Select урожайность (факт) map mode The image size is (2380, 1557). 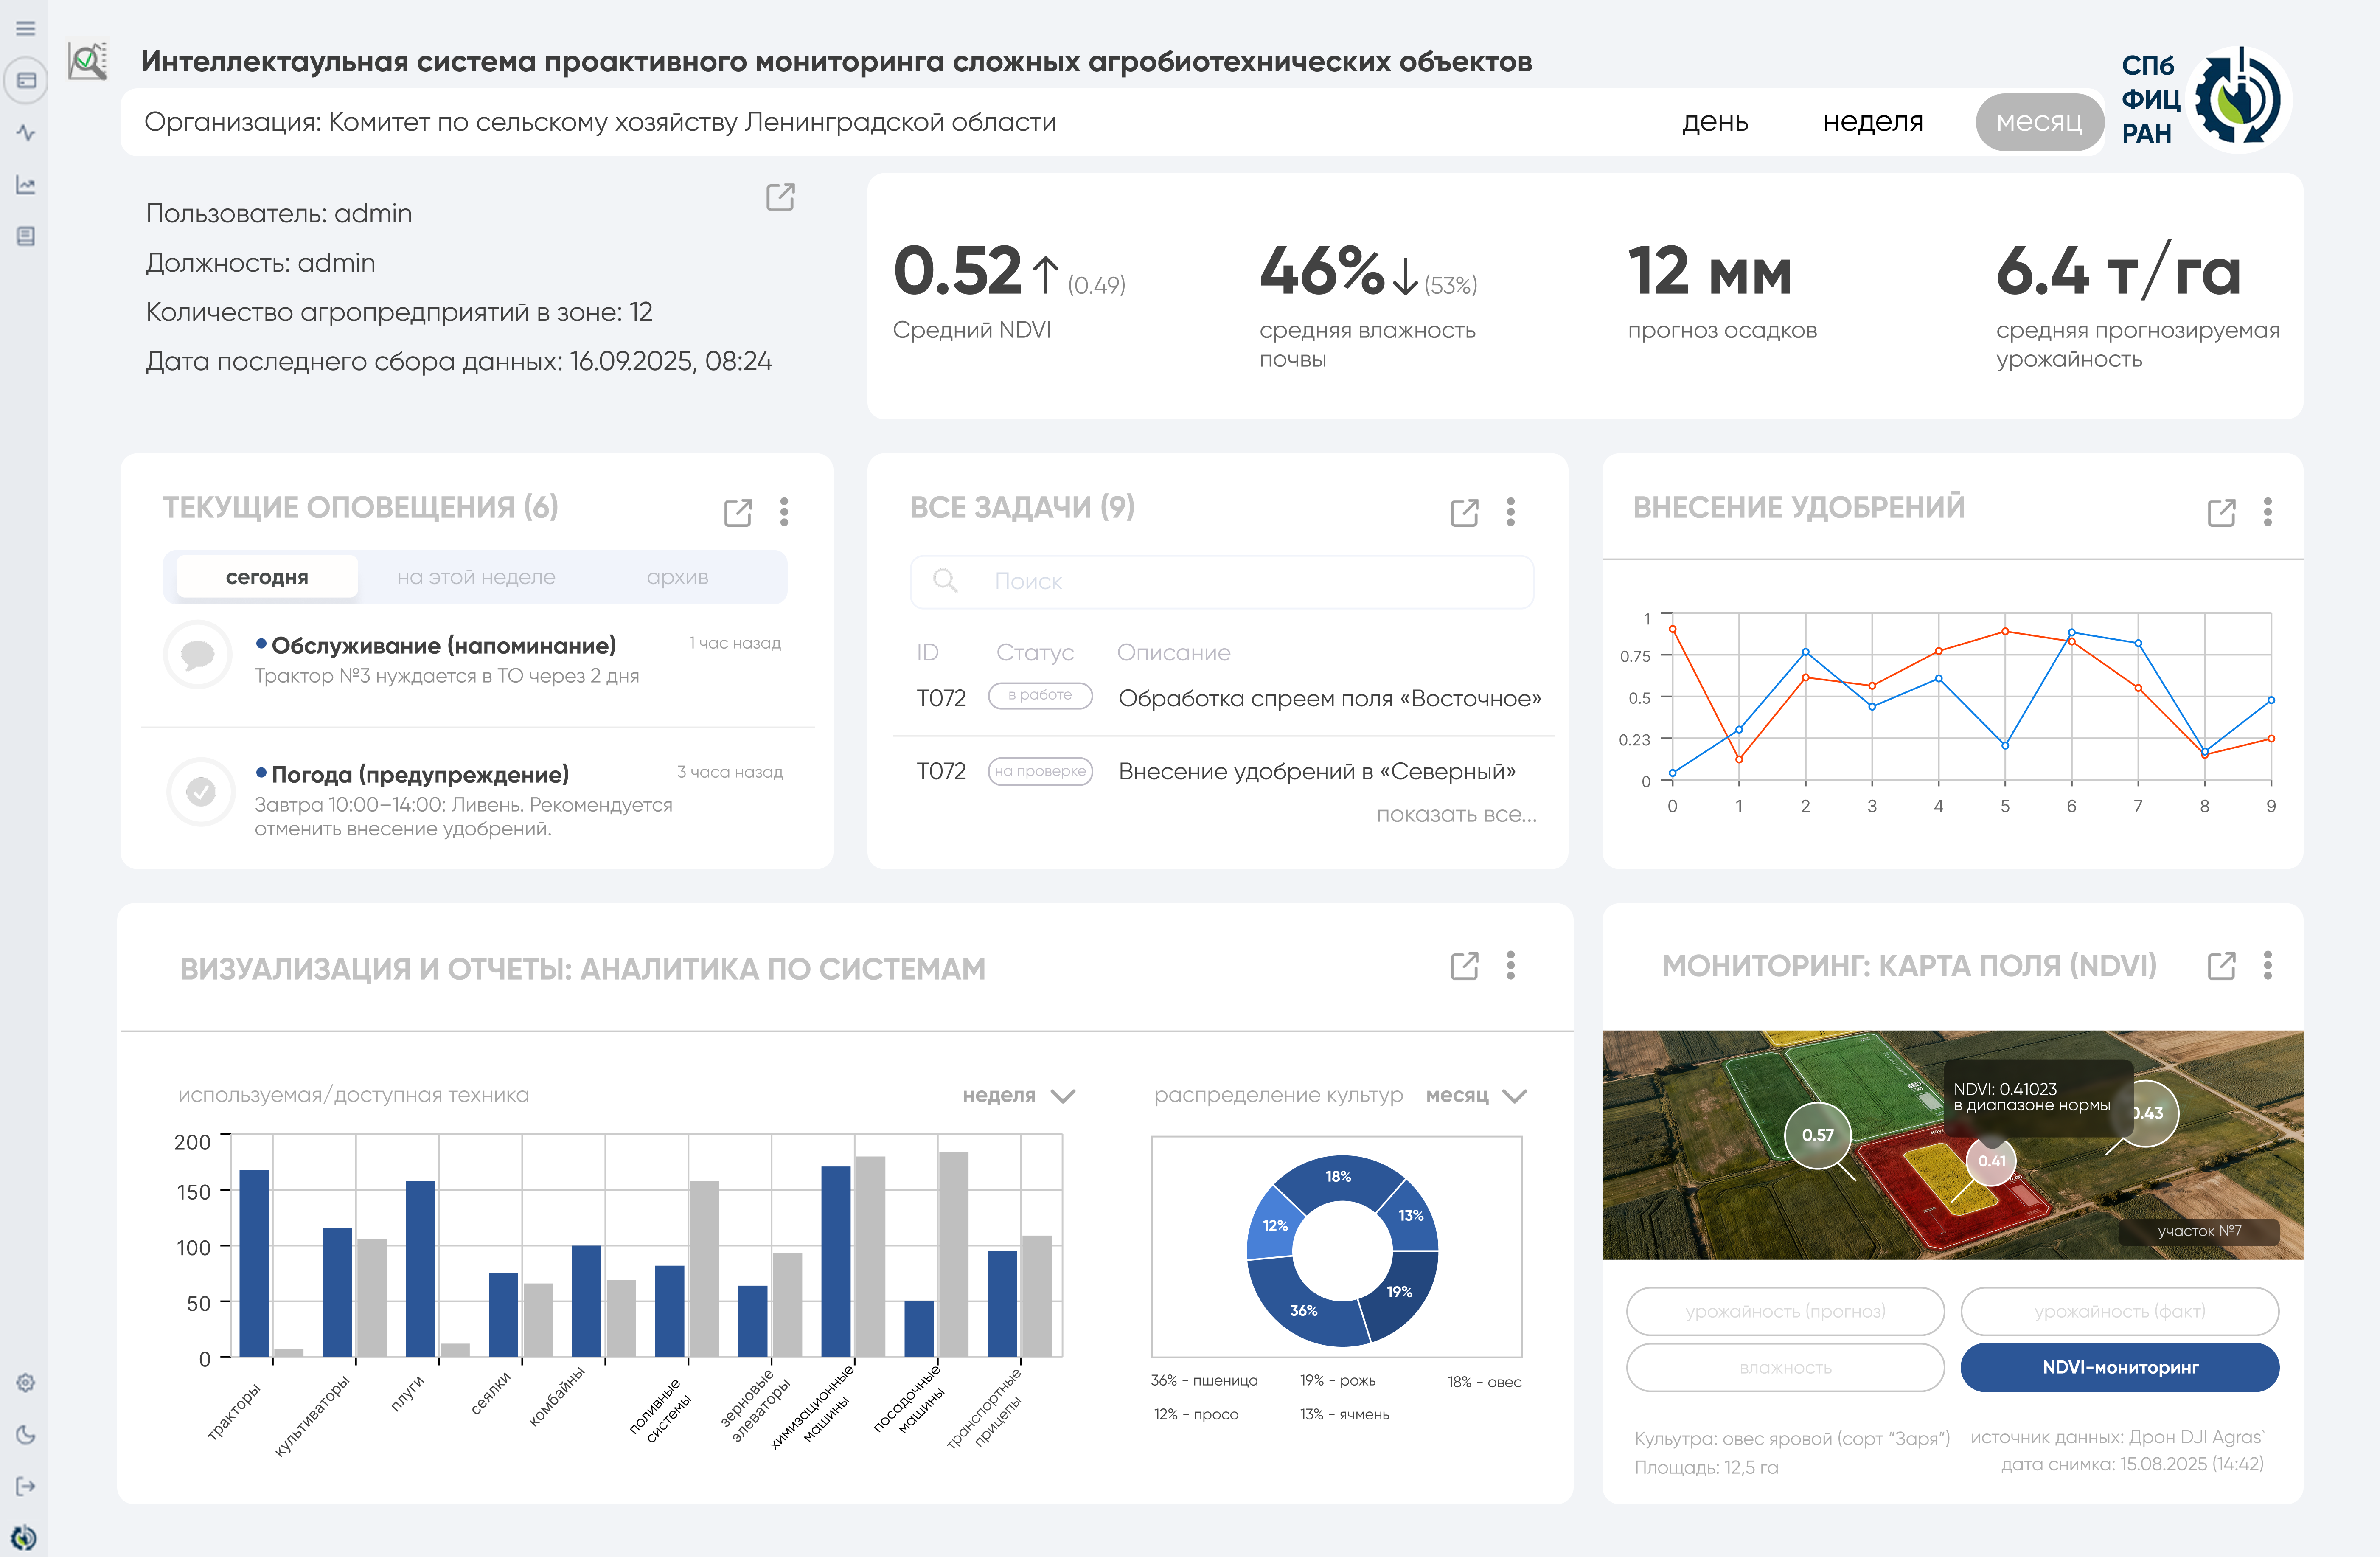(2119, 1311)
